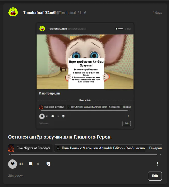
Task: Click the Pinned badge in the embedded post
Action: pos(119,29)
